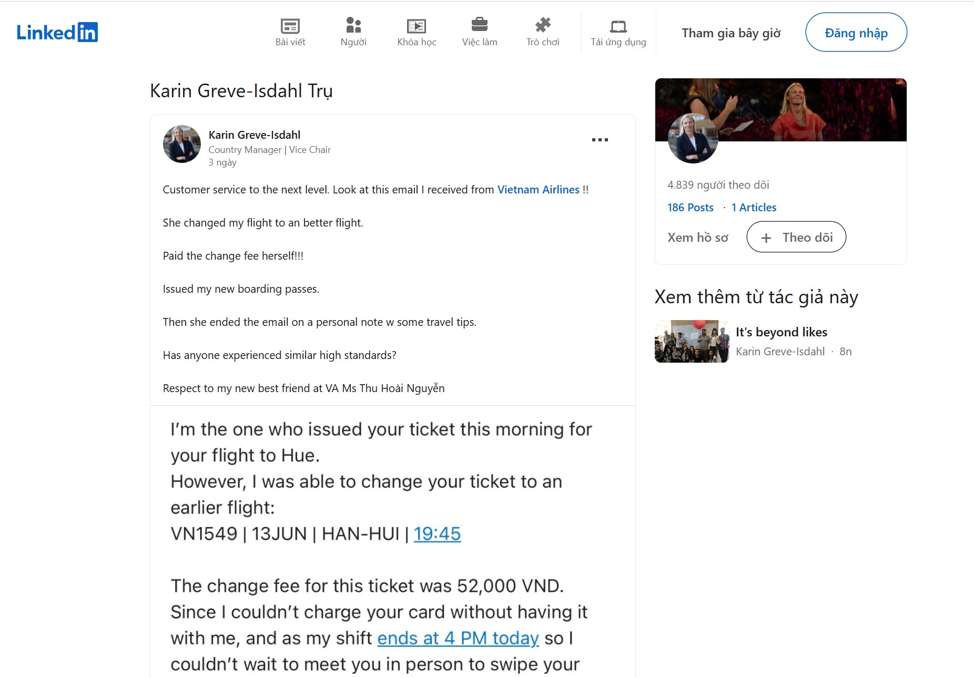Open the LinkedIn home logo
974x678 pixels.
(x=57, y=33)
